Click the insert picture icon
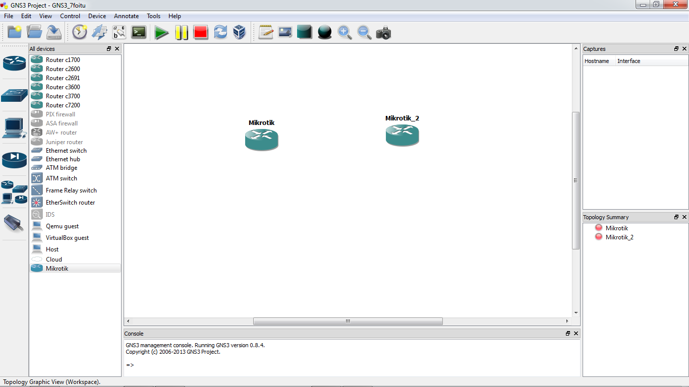The image size is (689, 387). point(285,32)
